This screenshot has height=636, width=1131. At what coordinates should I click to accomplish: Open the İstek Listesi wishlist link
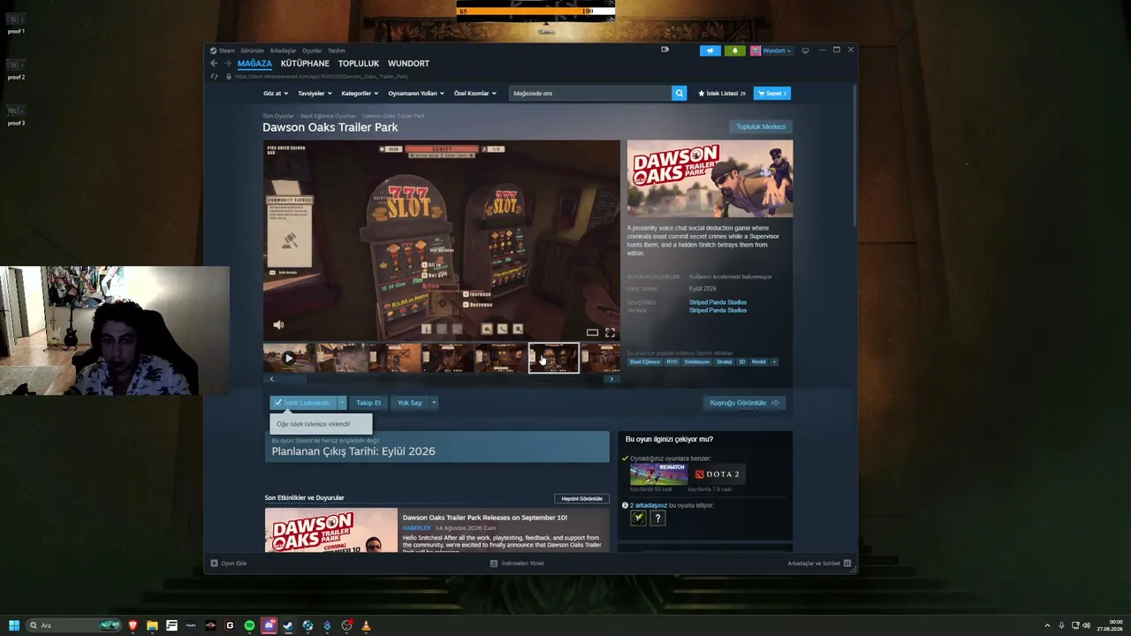722,93
